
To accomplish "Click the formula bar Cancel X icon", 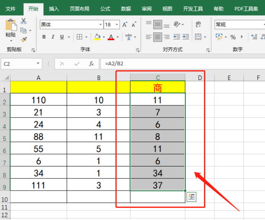I will (x=62, y=64).
